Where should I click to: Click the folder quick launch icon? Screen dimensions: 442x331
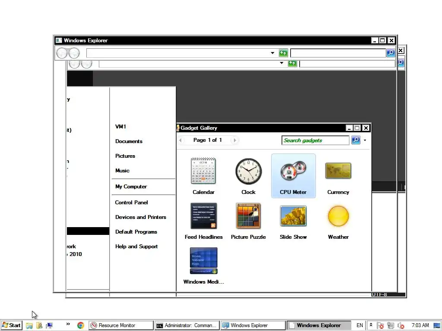pyautogui.click(x=29, y=326)
